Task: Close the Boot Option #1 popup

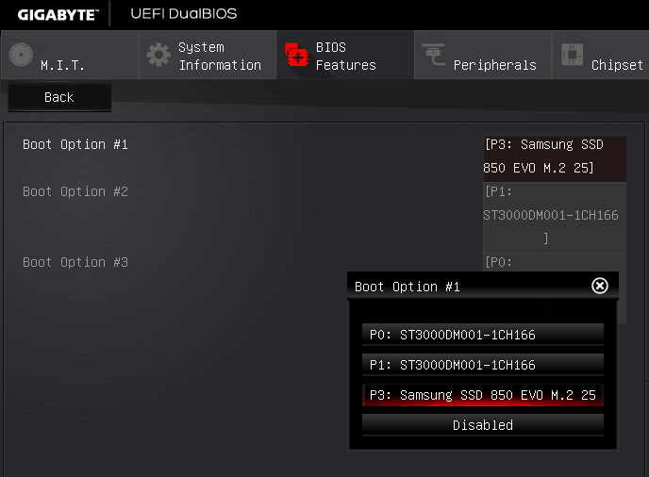Action: pos(600,286)
